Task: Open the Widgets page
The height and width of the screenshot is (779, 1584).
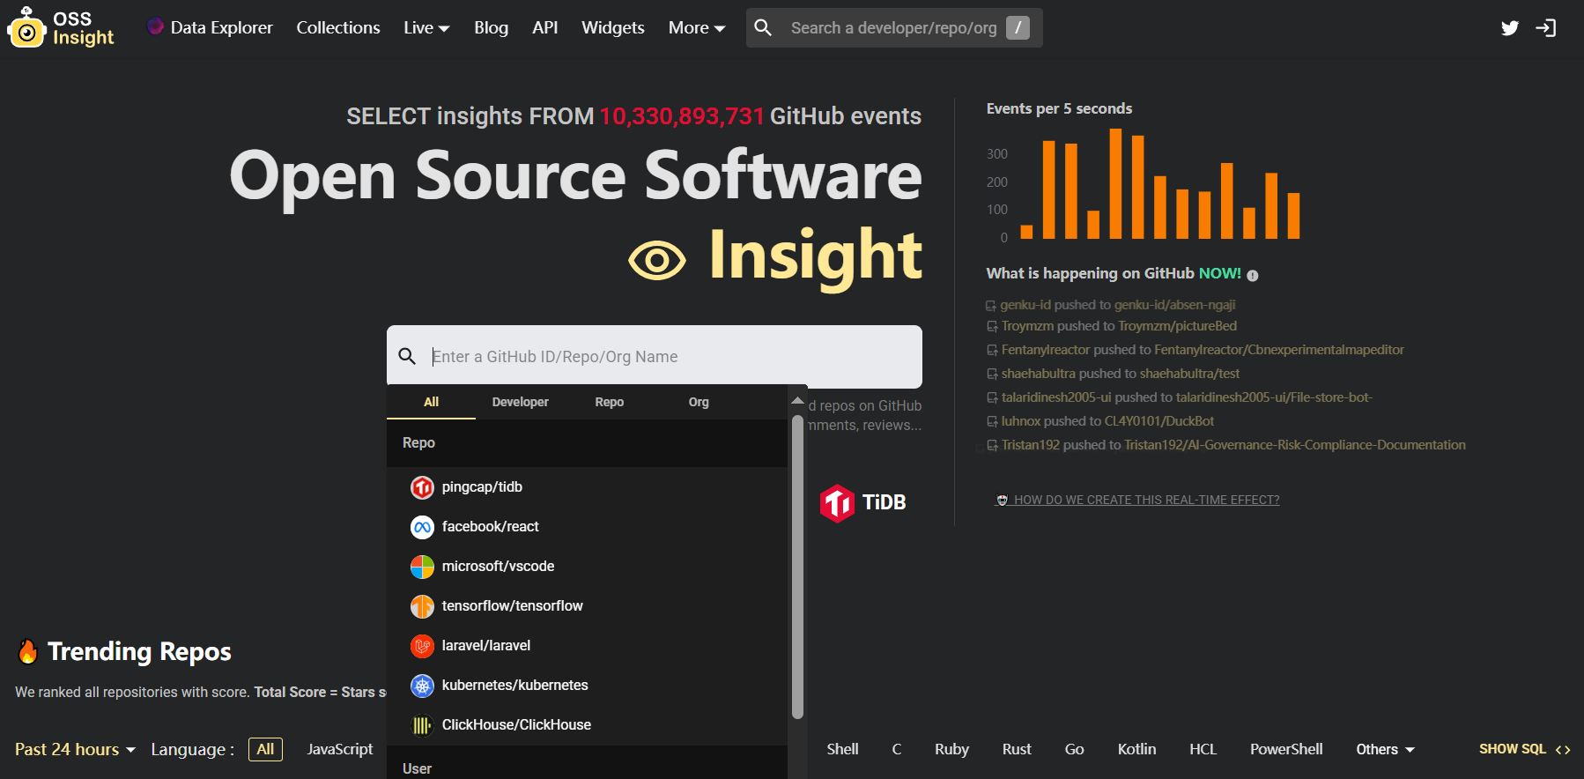Action: pyautogui.click(x=613, y=27)
